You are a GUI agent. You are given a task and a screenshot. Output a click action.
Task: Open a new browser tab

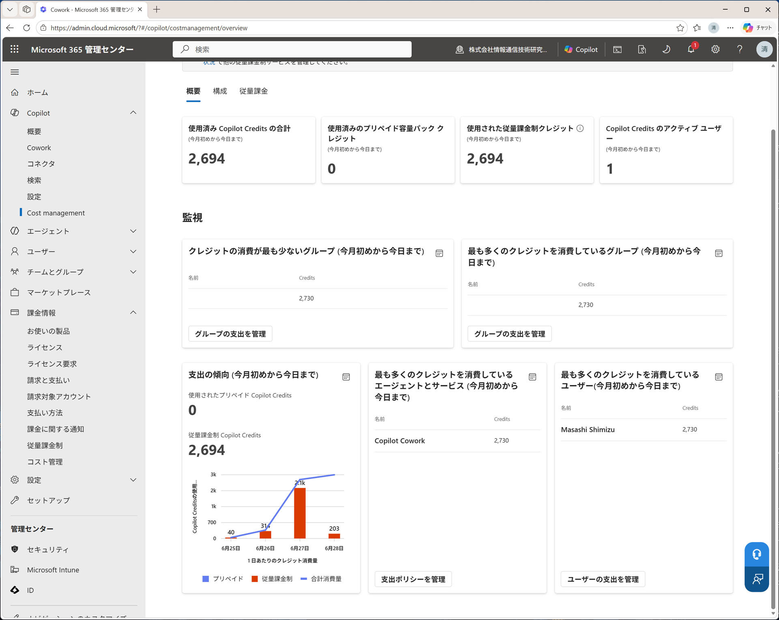coord(157,9)
